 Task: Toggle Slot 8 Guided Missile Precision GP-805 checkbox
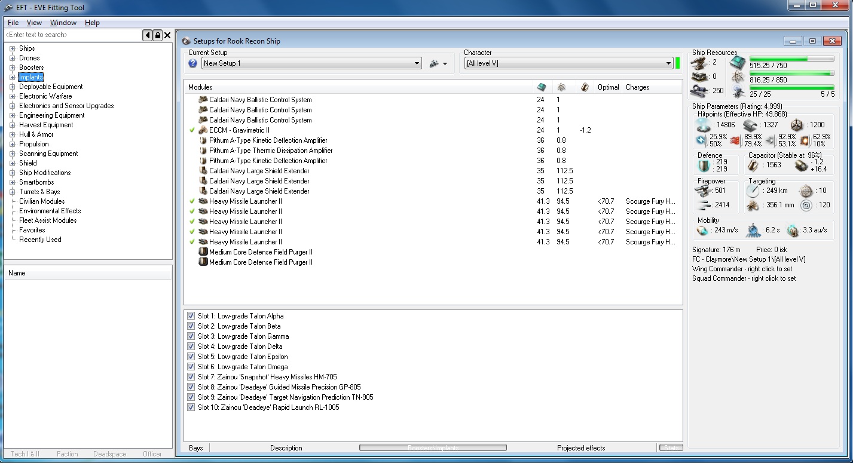pyautogui.click(x=191, y=387)
